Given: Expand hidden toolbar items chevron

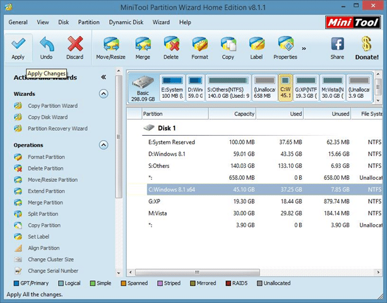Looking at the screenshot, I should click(304, 49).
